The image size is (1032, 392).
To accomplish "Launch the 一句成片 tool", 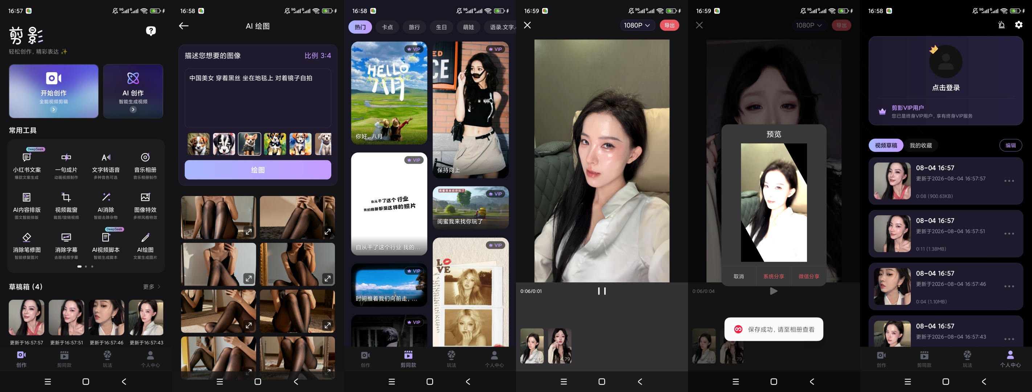I will (x=66, y=166).
